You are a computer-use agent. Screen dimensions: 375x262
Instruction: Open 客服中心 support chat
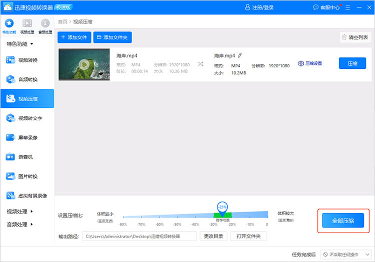click(326, 7)
